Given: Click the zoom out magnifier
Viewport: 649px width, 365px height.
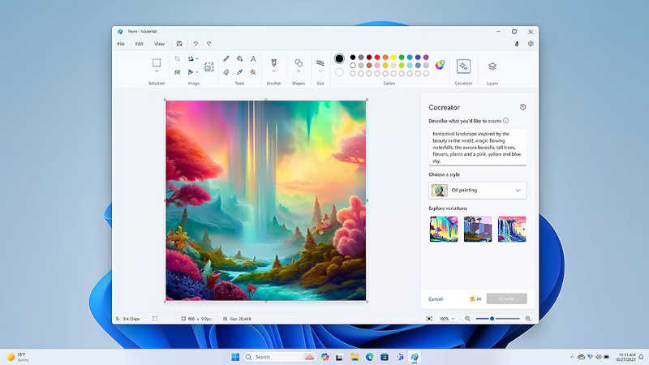Looking at the screenshot, I should (467, 319).
